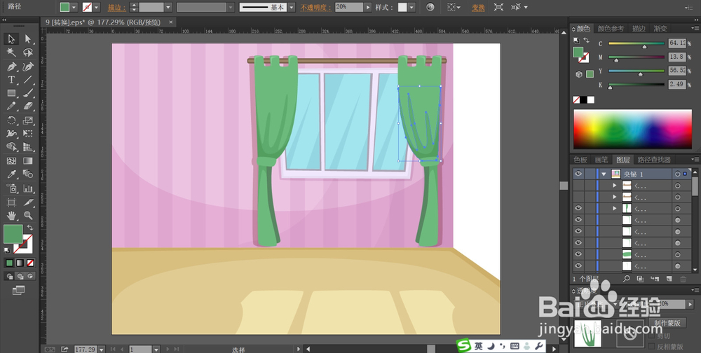The image size is (701, 353).
Task: Select the Pen tool
Action: tap(11, 67)
